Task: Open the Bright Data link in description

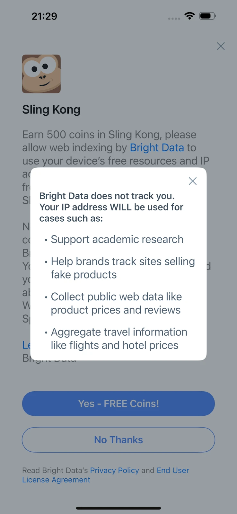Action: pos(157,148)
